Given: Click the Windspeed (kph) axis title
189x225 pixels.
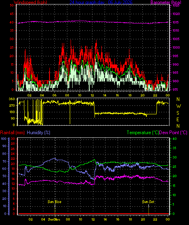Looking at the screenshot, I should coord(30,2).
